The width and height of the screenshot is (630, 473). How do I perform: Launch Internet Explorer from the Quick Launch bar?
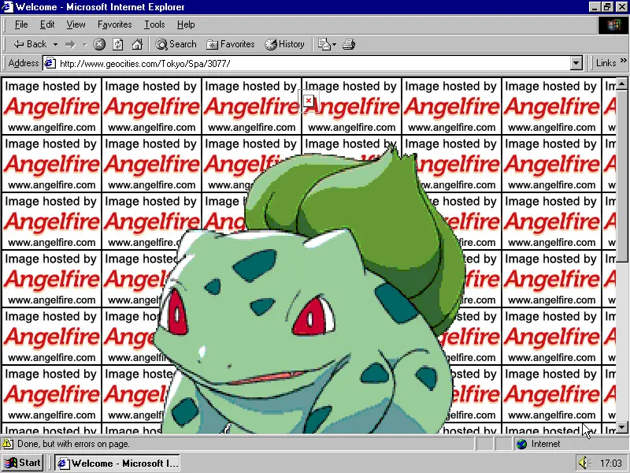[61, 463]
